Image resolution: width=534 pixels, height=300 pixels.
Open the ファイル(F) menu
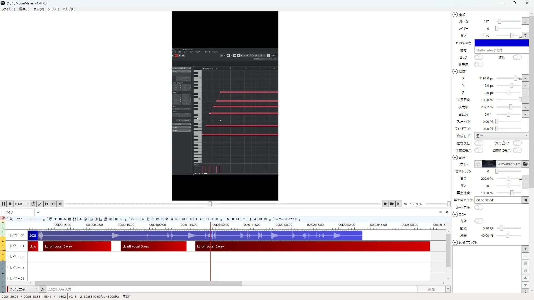pyautogui.click(x=8, y=9)
